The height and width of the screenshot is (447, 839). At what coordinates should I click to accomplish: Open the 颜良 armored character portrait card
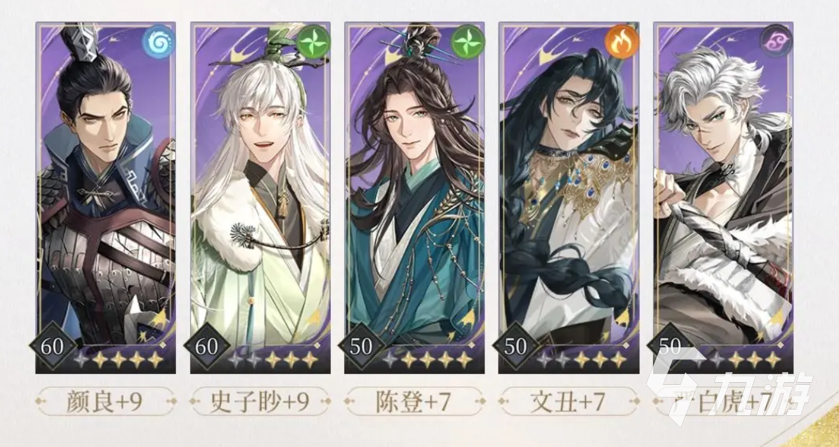point(105,197)
